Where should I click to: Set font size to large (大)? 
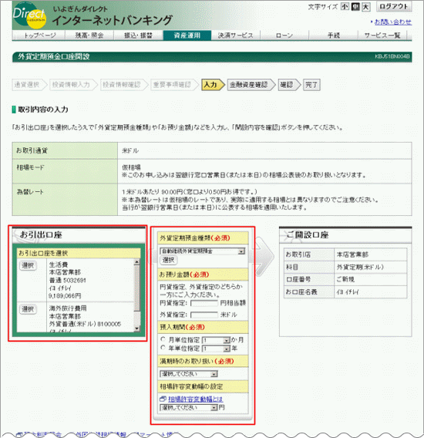point(365,6)
